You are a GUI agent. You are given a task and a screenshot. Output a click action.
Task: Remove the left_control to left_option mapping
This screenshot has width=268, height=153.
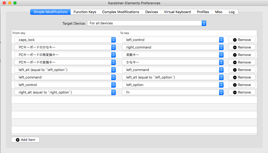[x=242, y=85]
